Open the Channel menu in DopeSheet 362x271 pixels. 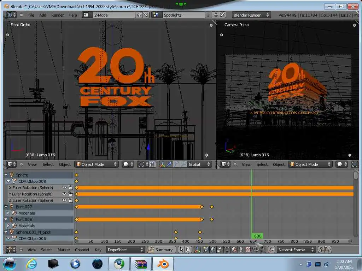coord(82,249)
